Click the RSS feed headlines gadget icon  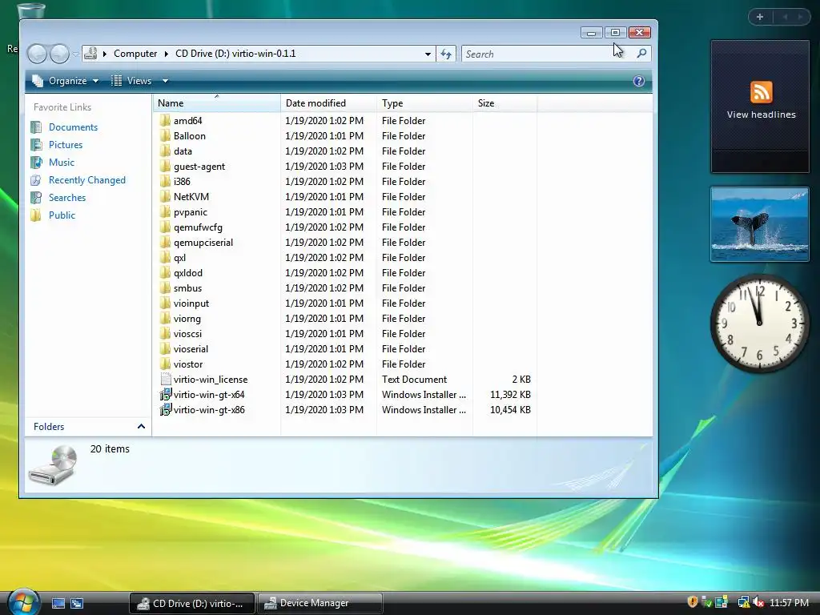(761, 93)
